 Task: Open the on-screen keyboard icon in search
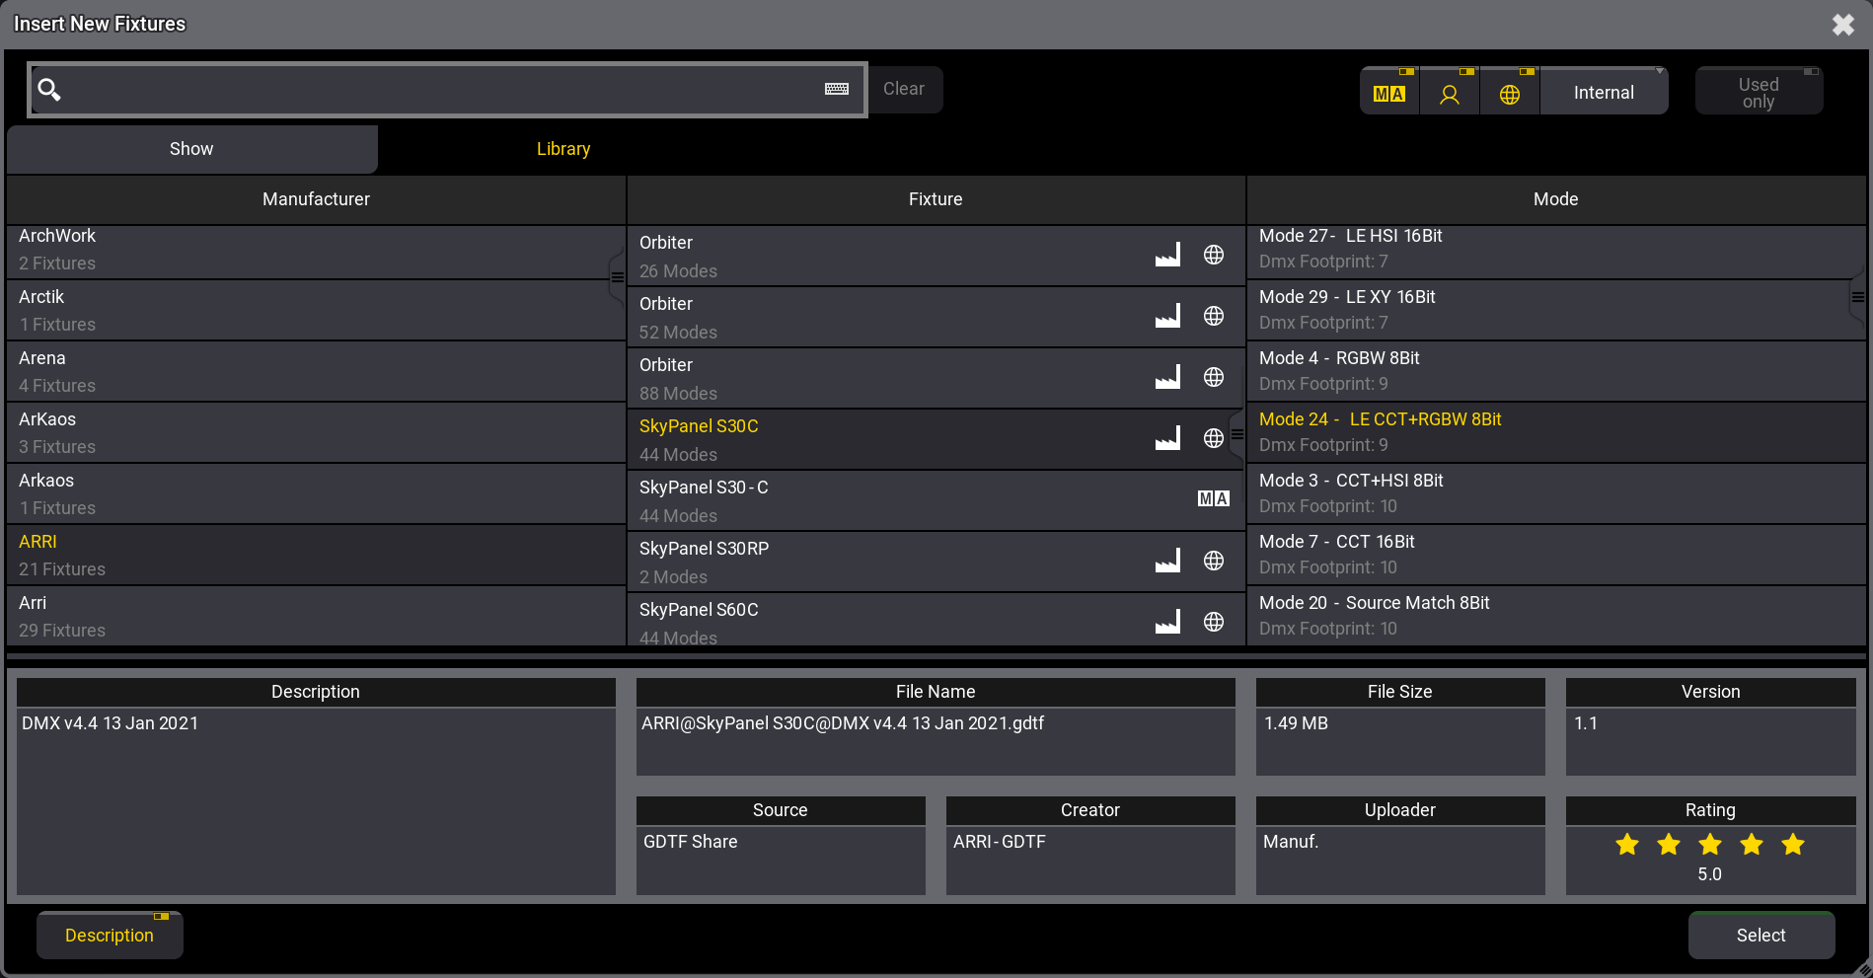click(836, 89)
